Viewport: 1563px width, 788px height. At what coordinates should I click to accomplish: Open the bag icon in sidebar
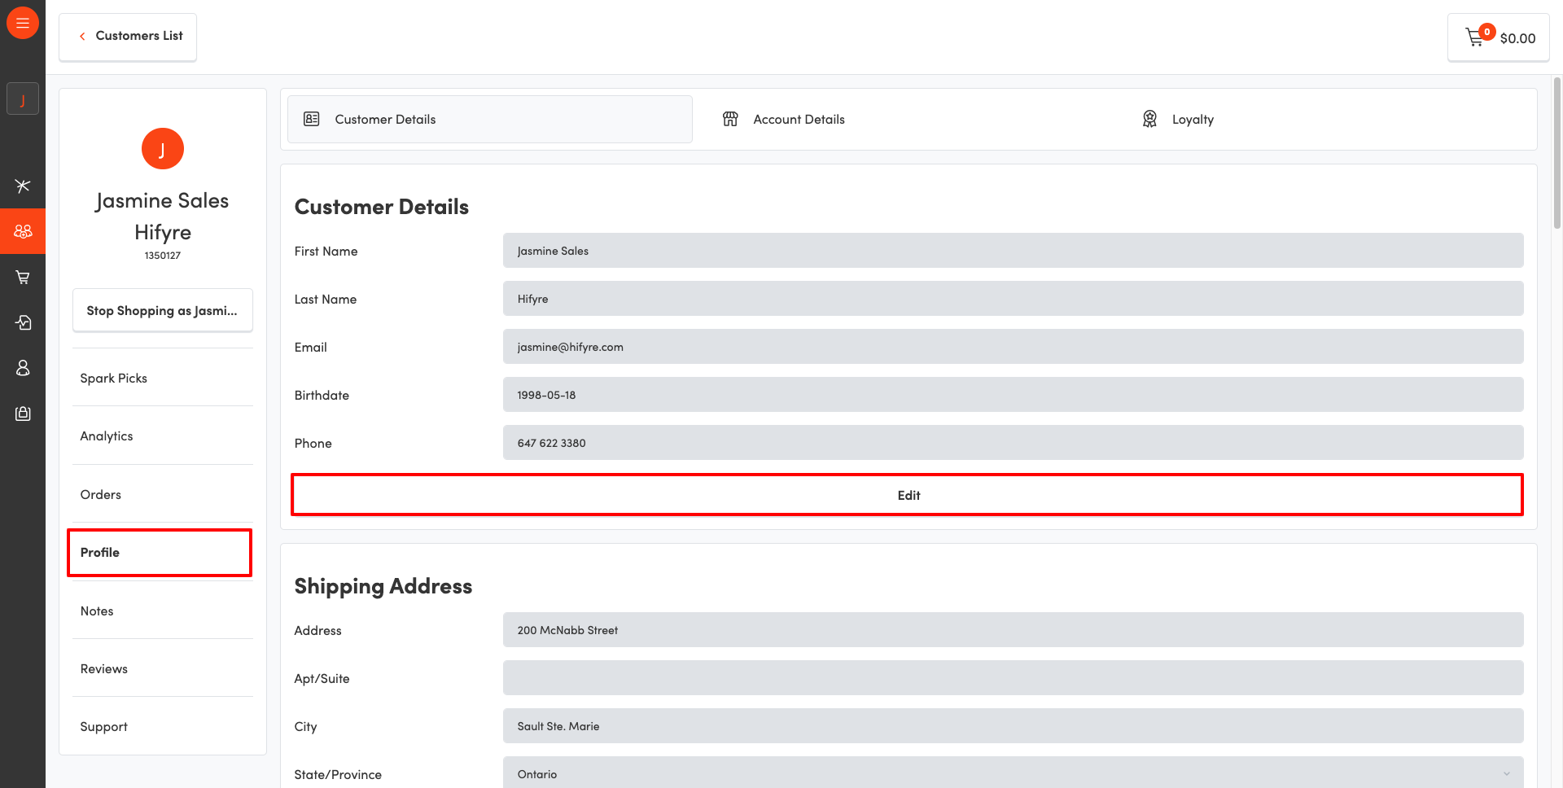tap(23, 414)
